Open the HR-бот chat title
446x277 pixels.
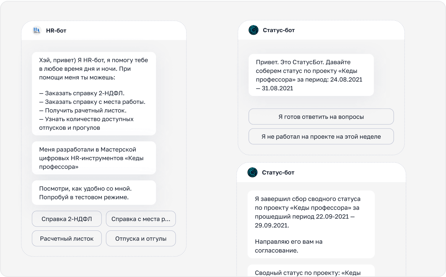point(56,31)
